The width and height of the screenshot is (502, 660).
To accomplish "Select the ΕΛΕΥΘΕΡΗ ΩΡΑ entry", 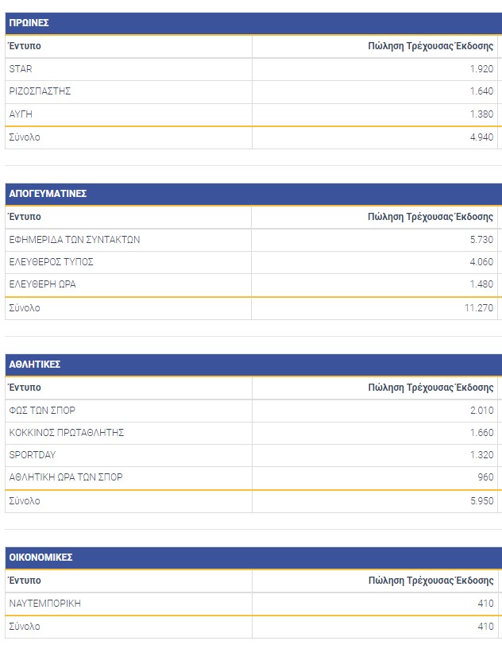I will click(42, 284).
